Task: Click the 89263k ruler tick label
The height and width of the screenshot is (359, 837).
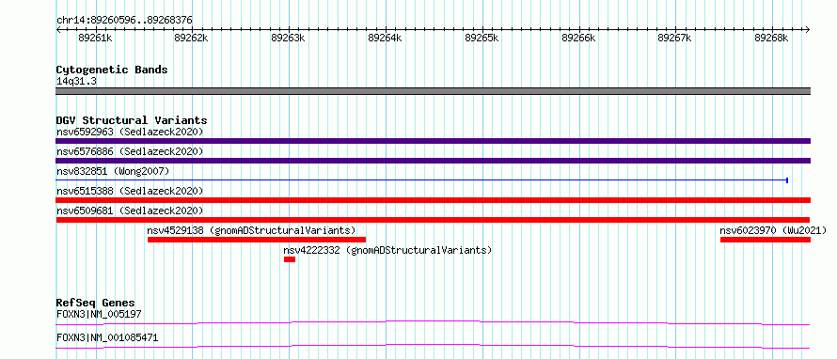Action: coord(289,38)
